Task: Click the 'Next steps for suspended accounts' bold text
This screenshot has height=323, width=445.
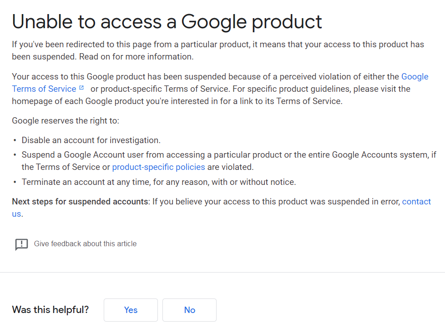Action: [x=80, y=201]
